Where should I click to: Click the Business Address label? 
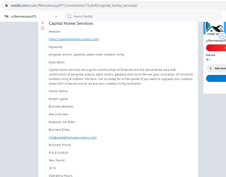tap(61, 106)
